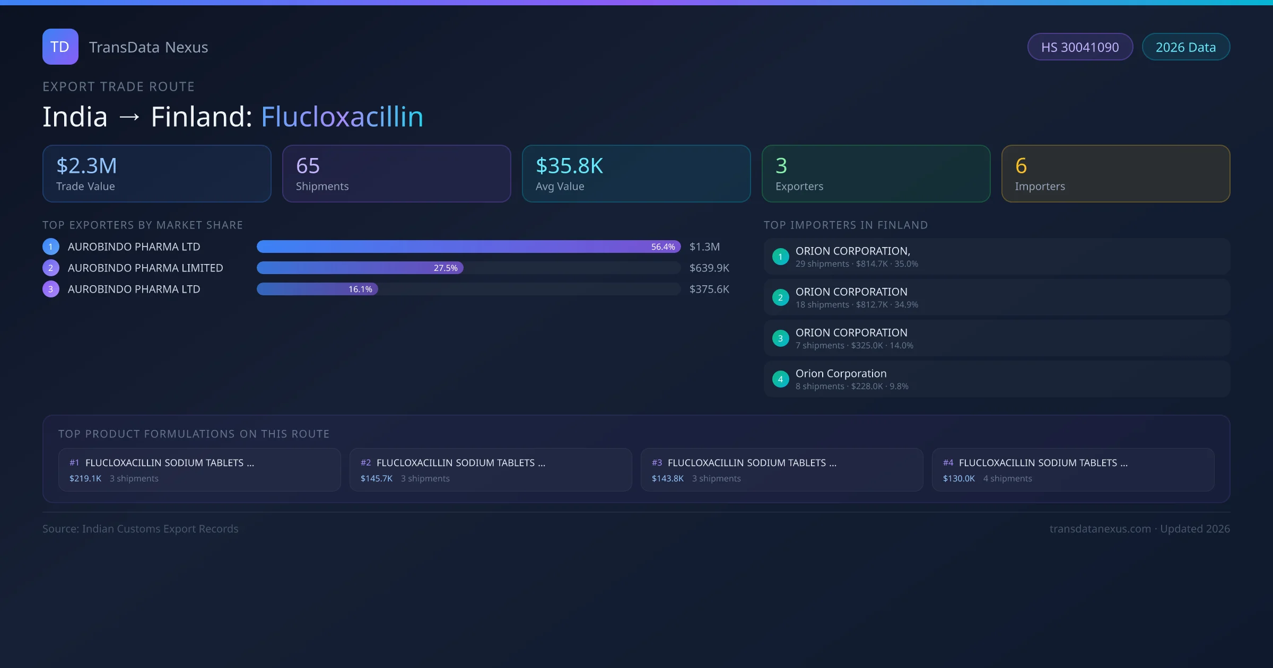Viewport: 1273px width, 668px height.
Task: Select badge 2 next to ORION CORPORATION
Action: (x=780, y=297)
